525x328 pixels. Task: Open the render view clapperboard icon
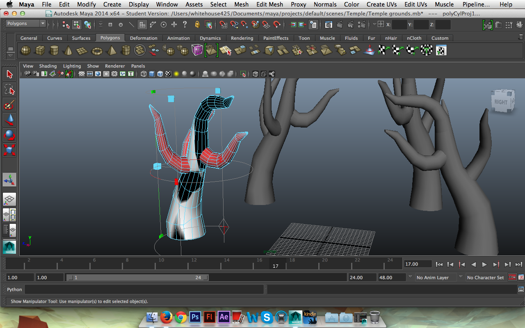tap(329, 25)
